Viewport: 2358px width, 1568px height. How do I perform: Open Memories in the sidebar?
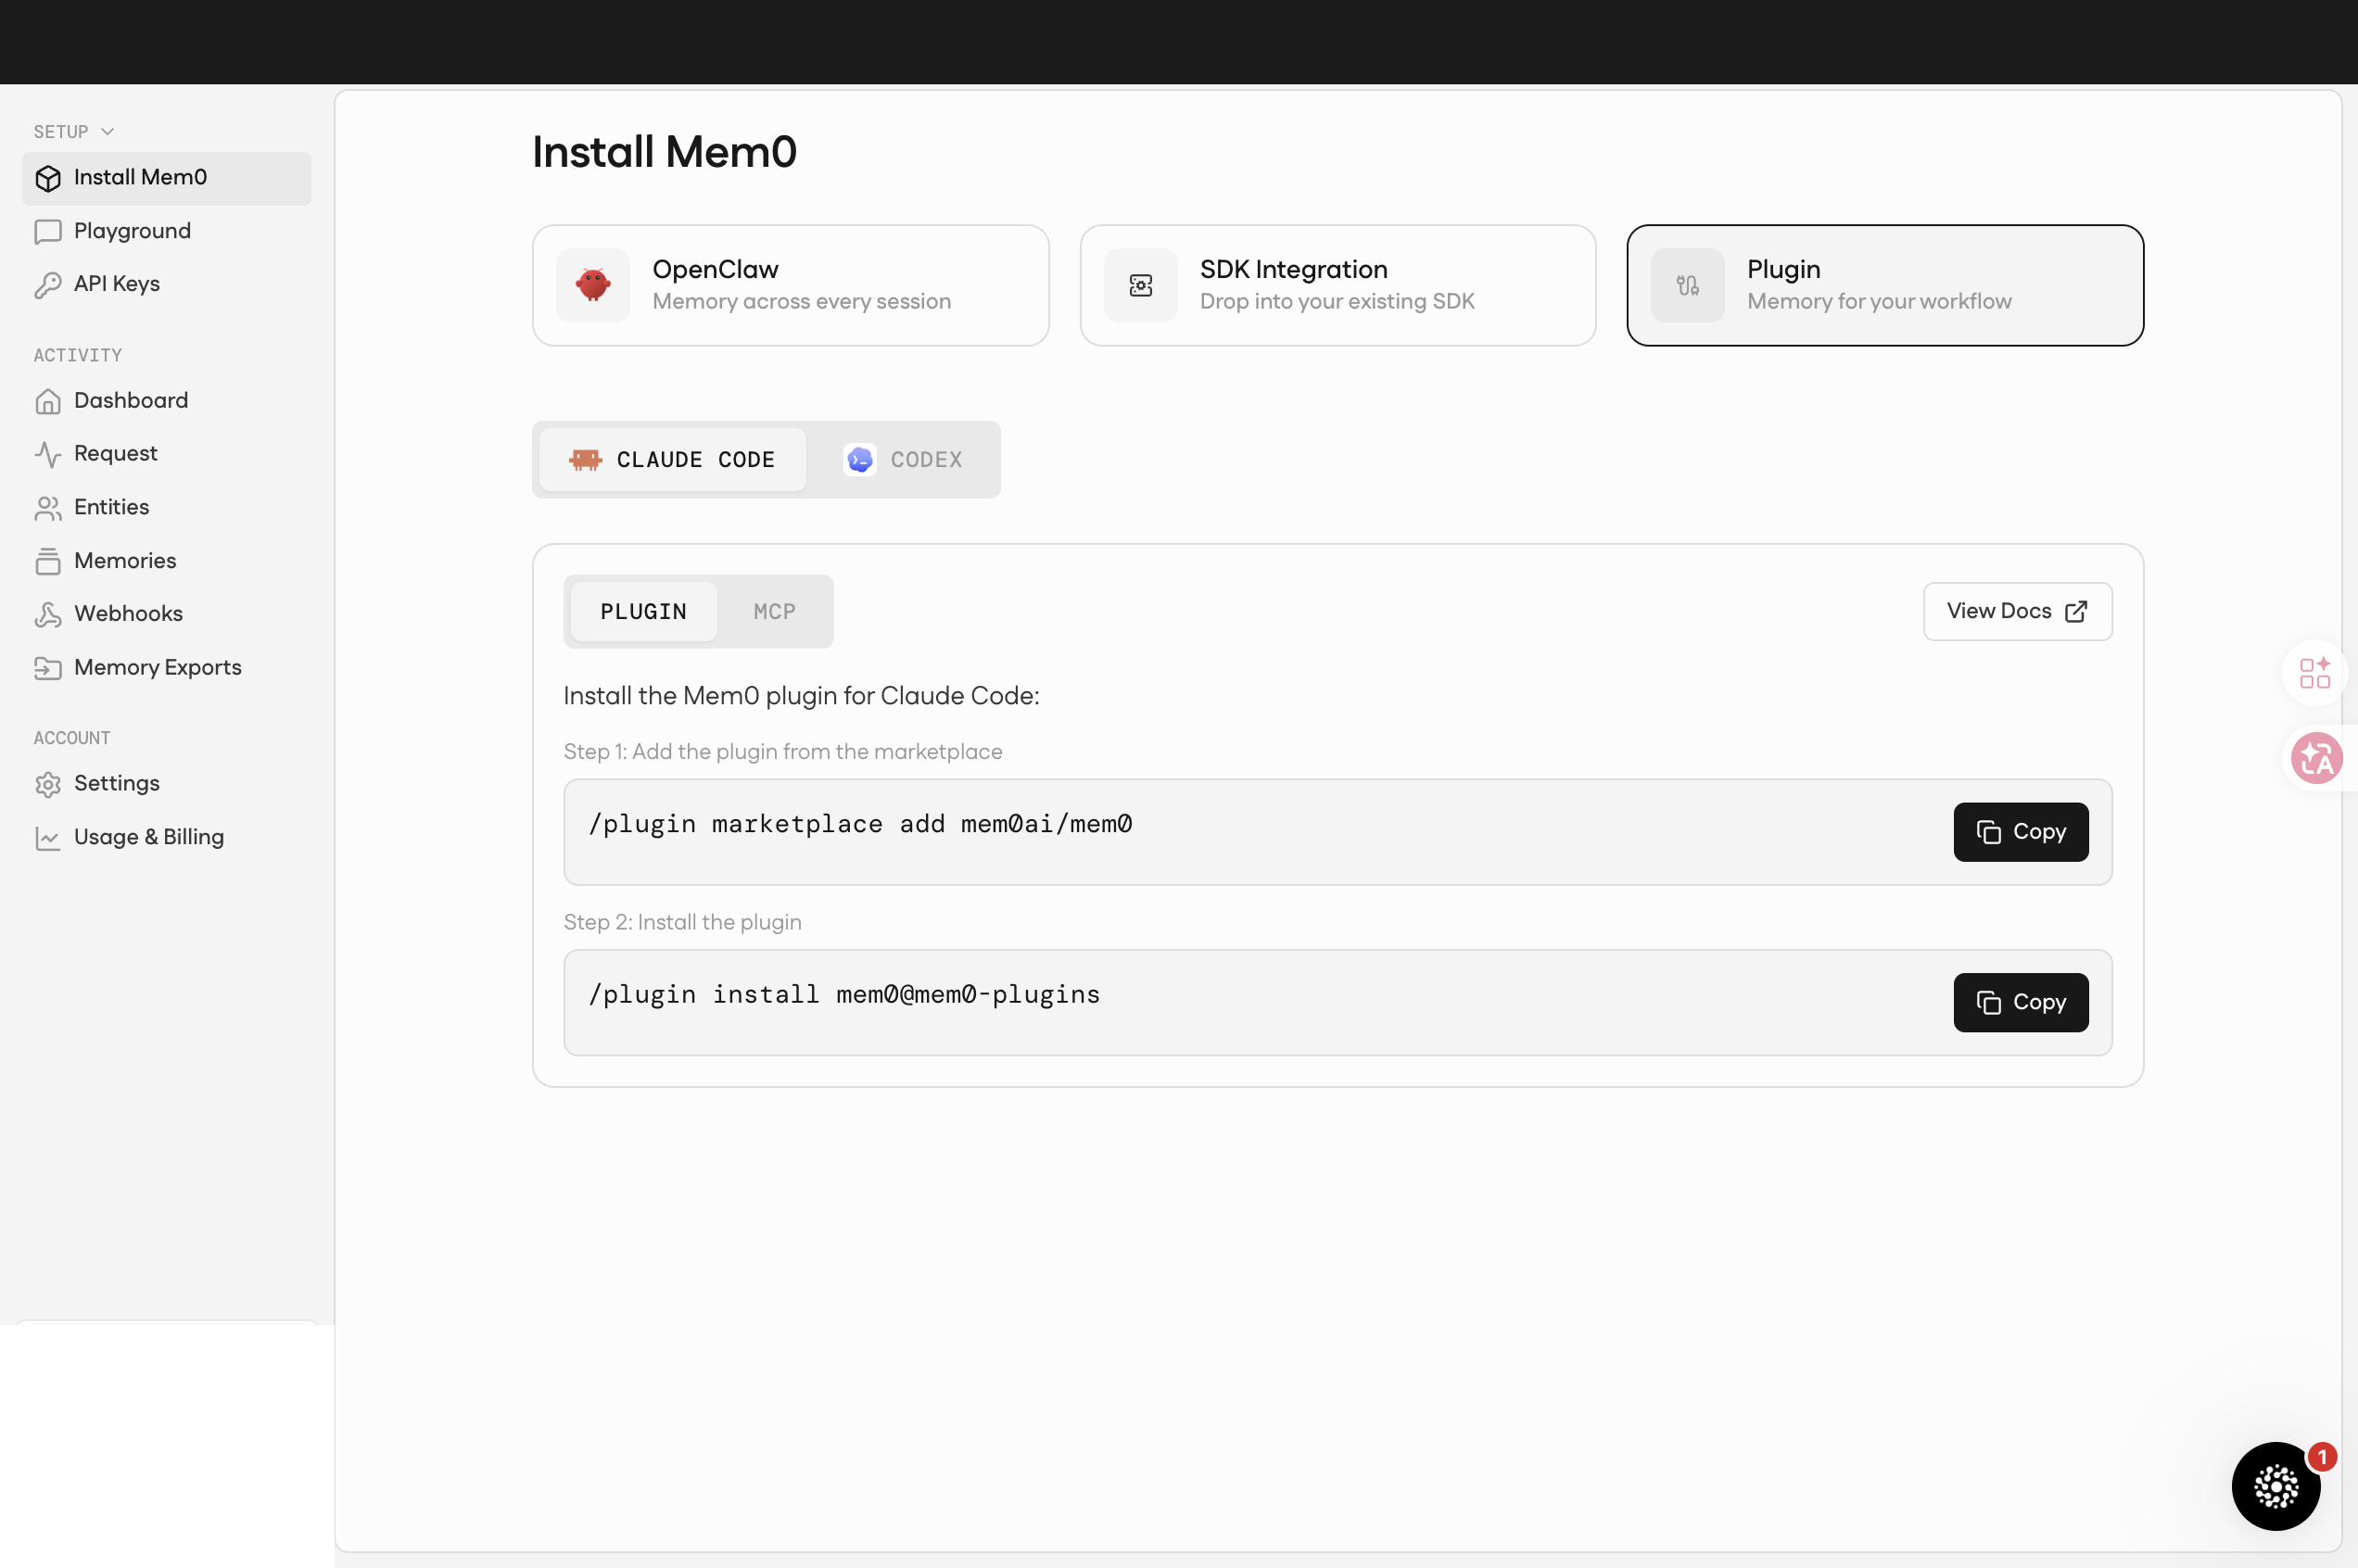166,561
